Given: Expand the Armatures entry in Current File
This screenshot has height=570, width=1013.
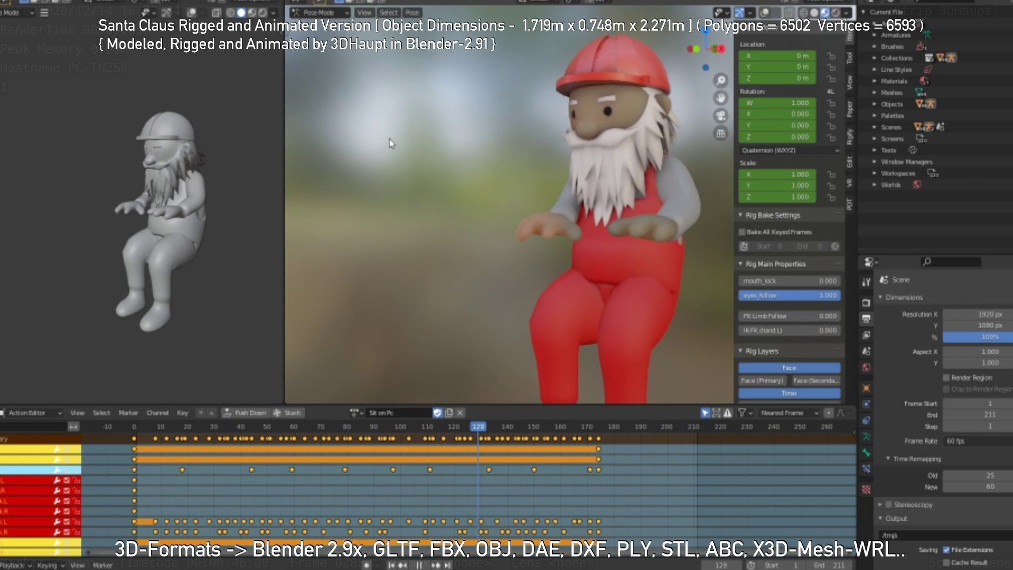Looking at the screenshot, I should pyautogui.click(x=875, y=35).
